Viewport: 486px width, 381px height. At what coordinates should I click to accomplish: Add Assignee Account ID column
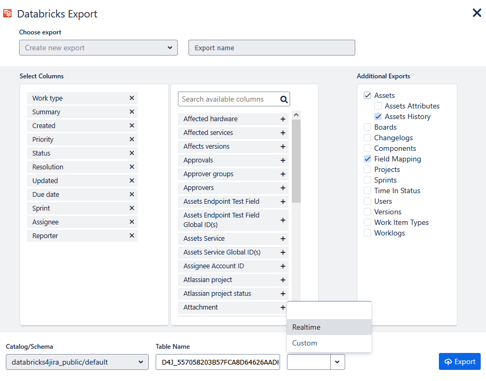283,266
